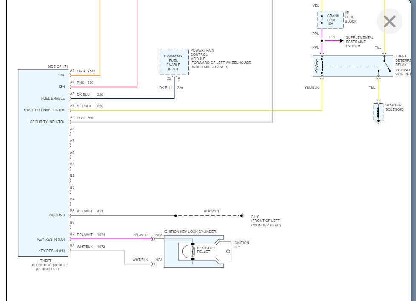The width and height of the screenshot is (416, 301).
Task: Click the 'BAT' pin label
Action: (62, 75)
